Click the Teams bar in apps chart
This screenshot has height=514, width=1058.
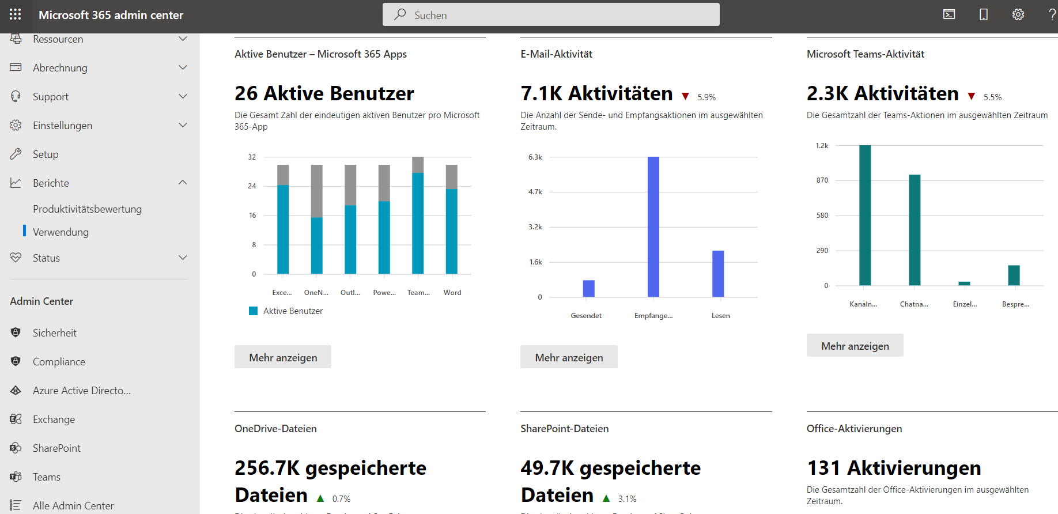418,215
